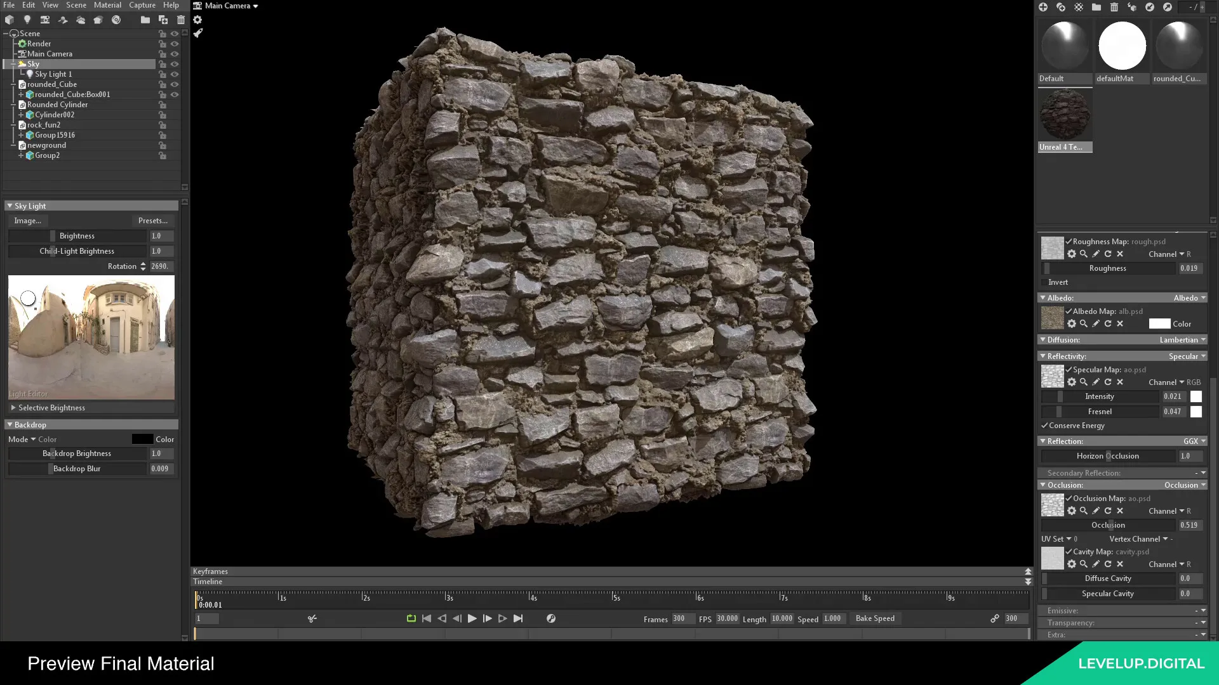Expand rounded_Cube:Box001 tree node
Screen dimensions: 1219x685
coord(21,95)
